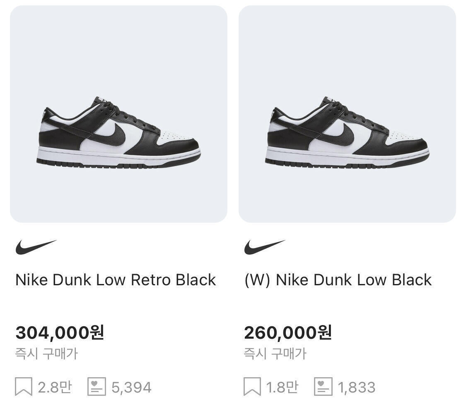Bookmark the (W) Nike Dunk Low Black
The height and width of the screenshot is (407, 466).
(x=252, y=387)
